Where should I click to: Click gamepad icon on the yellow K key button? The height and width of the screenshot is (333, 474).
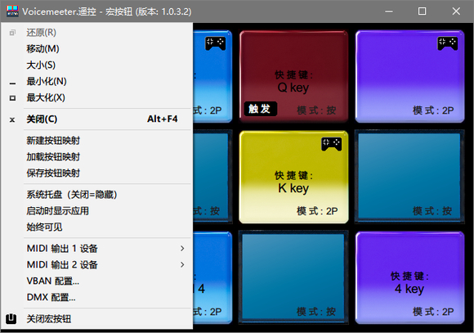(332, 144)
